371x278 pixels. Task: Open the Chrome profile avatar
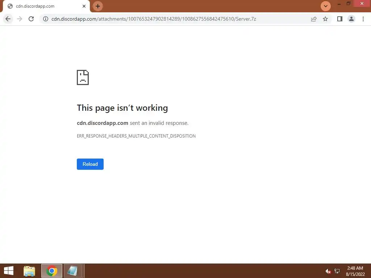pyautogui.click(x=351, y=19)
